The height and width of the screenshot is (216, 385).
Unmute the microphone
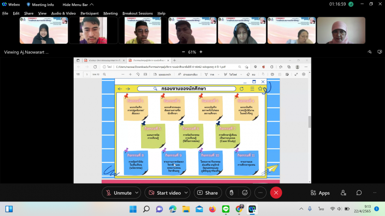(x=118, y=193)
